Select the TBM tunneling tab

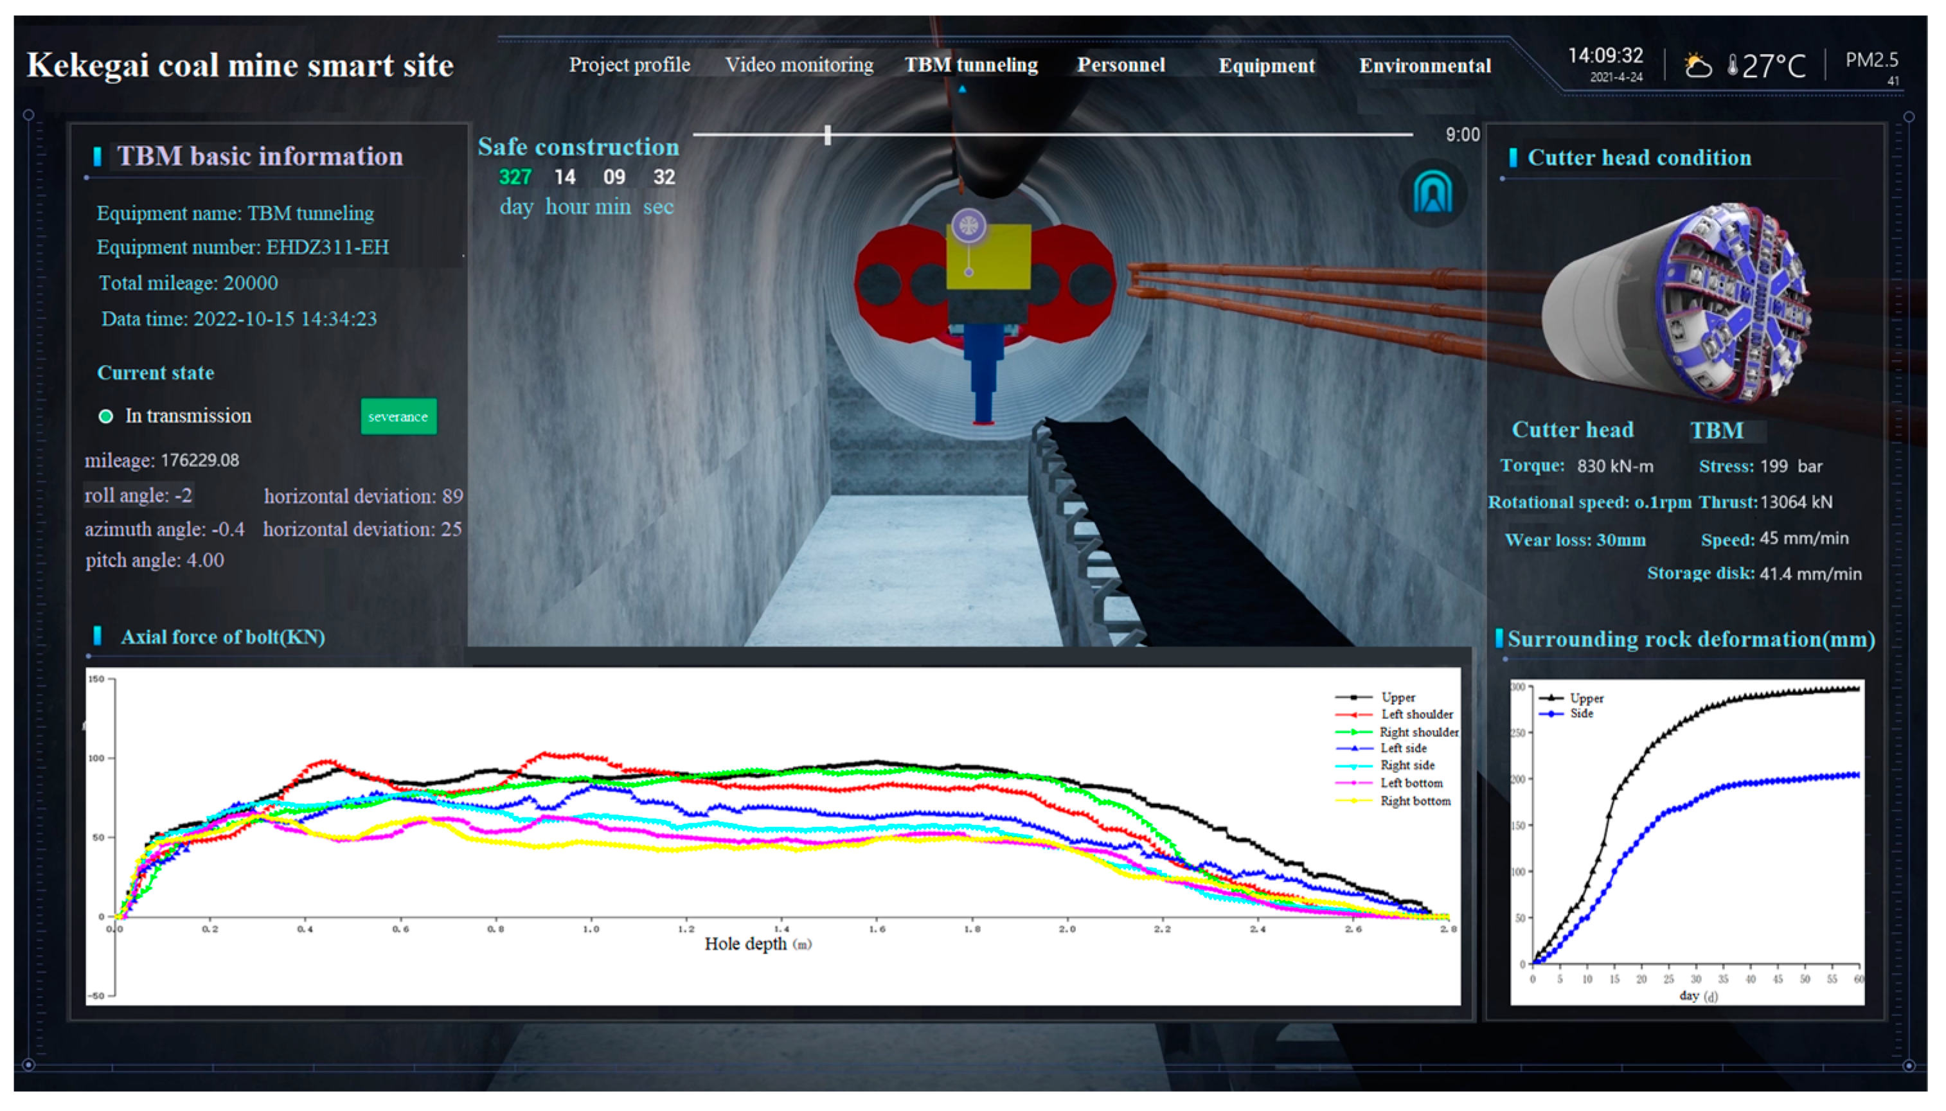click(970, 65)
